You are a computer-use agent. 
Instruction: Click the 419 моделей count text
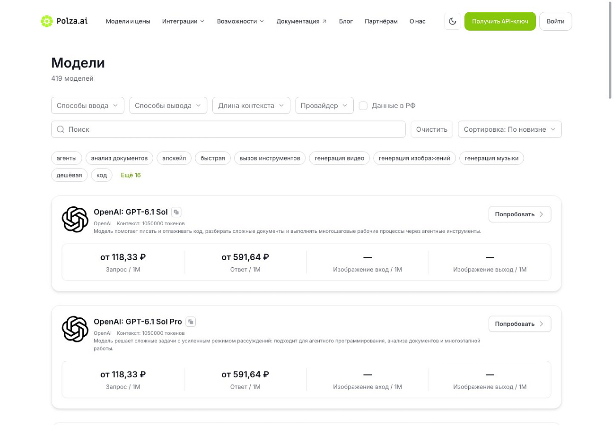(72, 78)
